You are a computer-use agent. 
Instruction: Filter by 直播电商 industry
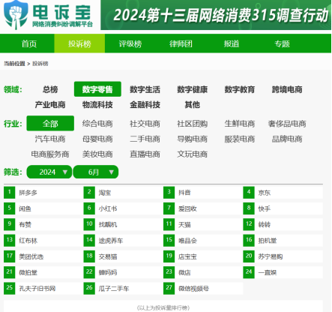click(x=145, y=154)
